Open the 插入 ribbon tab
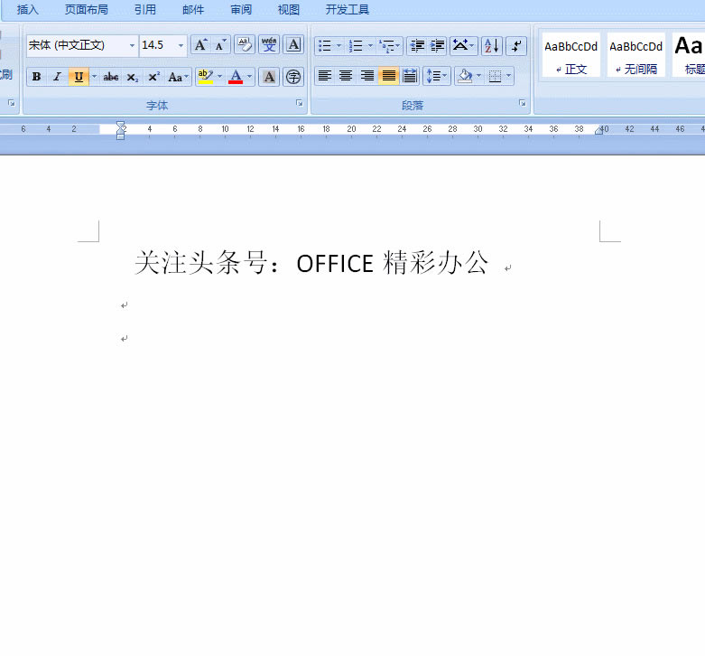The height and width of the screenshot is (656, 705). 27,9
